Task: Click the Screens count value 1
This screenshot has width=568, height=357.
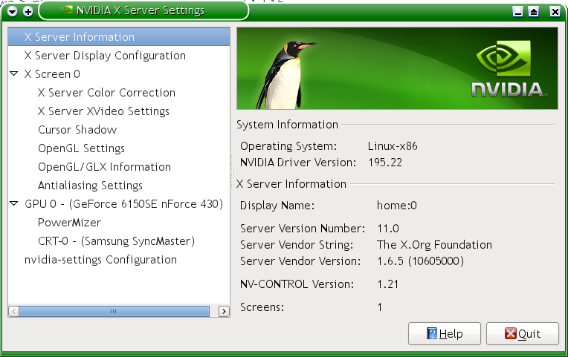Action: pos(380,307)
